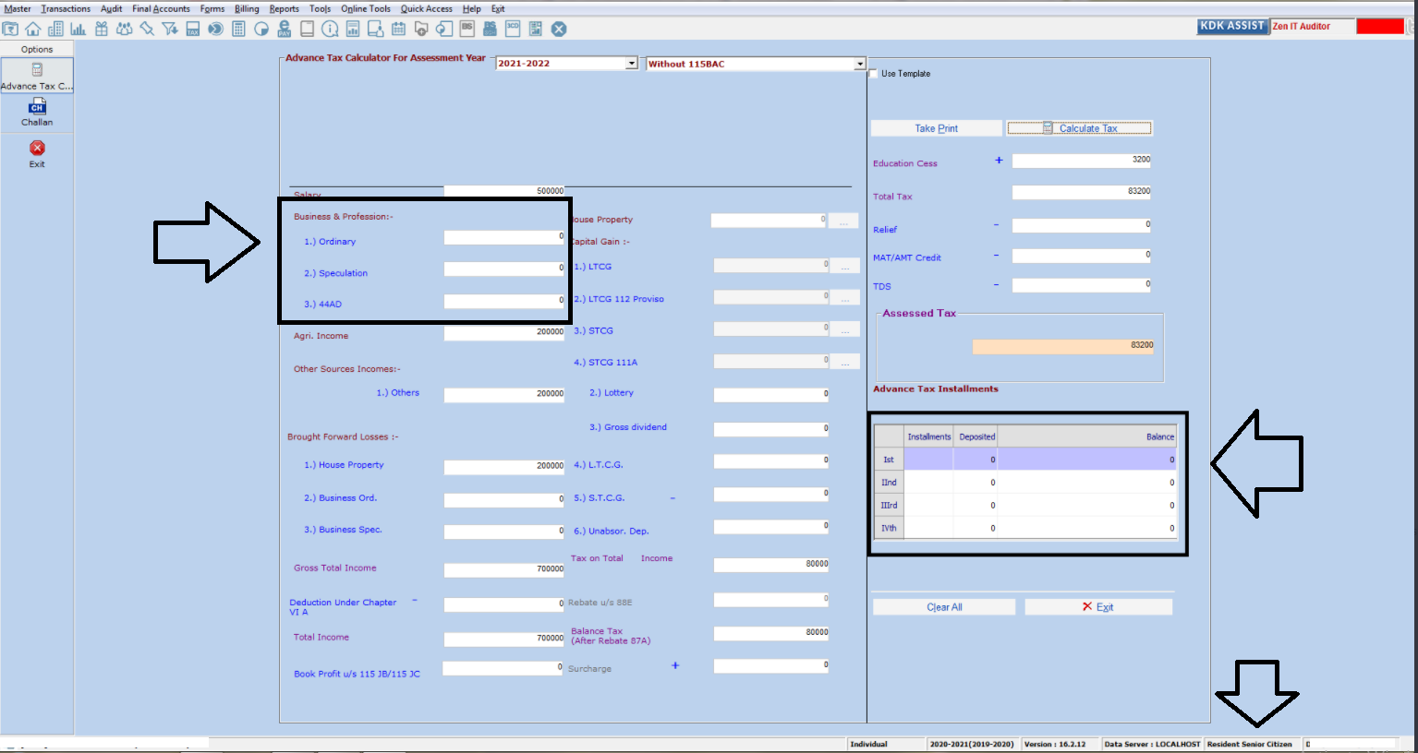The width and height of the screenshot is (1418, 753).
Task: Click the Balance column header
Action: [1087, 436]
